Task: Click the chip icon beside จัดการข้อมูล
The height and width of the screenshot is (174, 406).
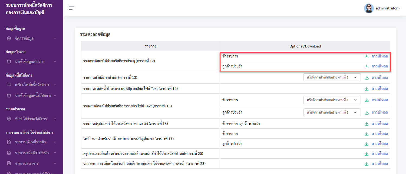Action: pos(9,38)
